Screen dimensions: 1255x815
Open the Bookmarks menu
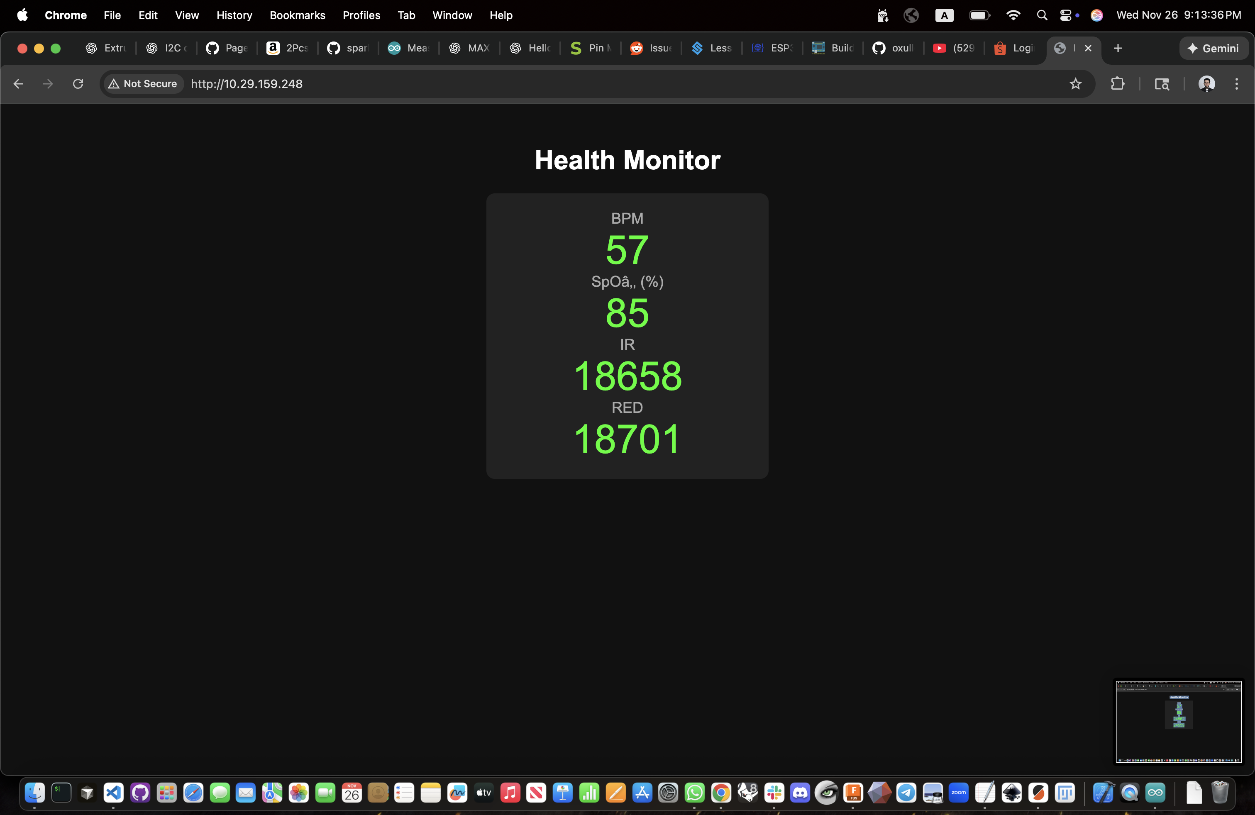pyautogui.click(x=298, y=15)
